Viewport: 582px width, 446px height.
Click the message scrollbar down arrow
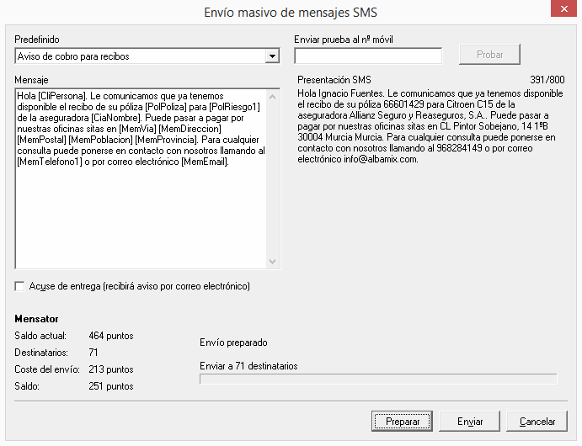pos(272,262)
